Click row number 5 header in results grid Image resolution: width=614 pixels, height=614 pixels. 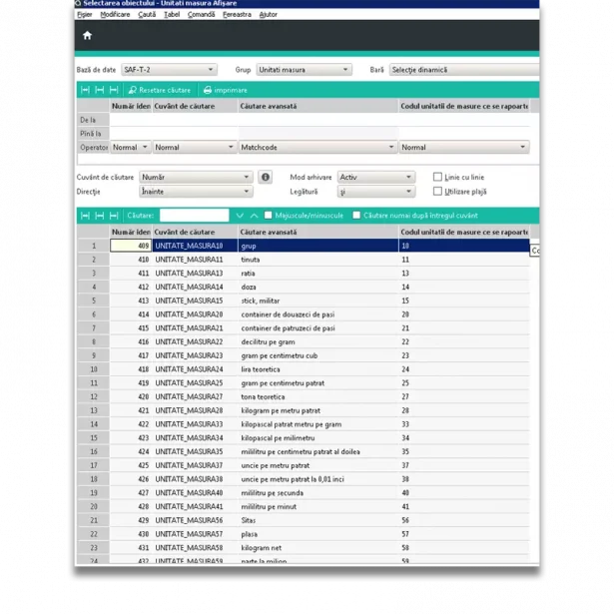pos(94,301)
